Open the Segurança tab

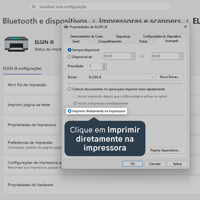[x=123, y=36]
